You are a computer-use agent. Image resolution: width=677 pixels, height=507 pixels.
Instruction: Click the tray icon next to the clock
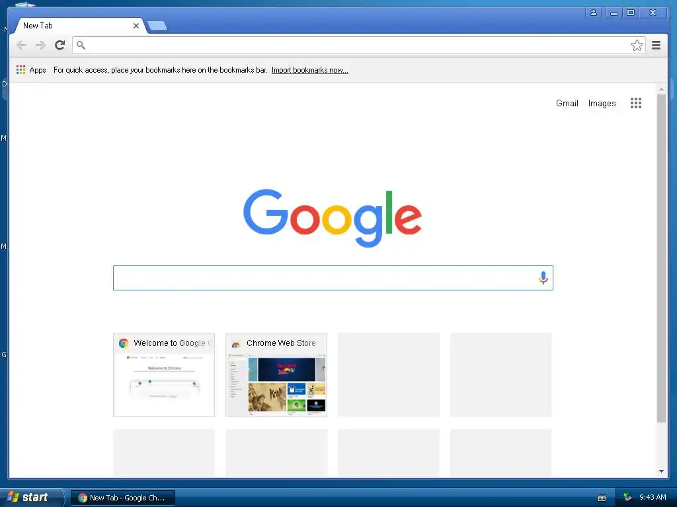(x=627, y=497)
